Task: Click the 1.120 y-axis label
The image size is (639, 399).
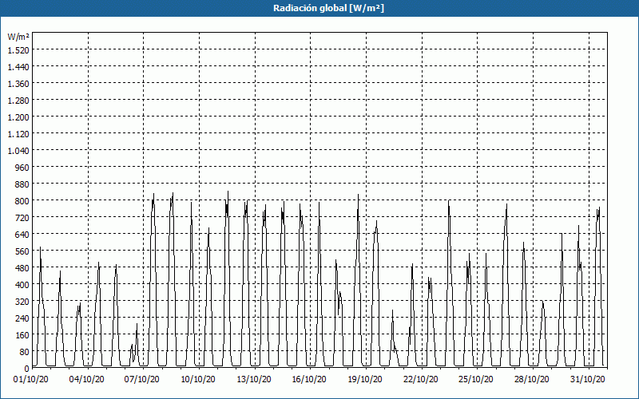Action: pos(18,134)
